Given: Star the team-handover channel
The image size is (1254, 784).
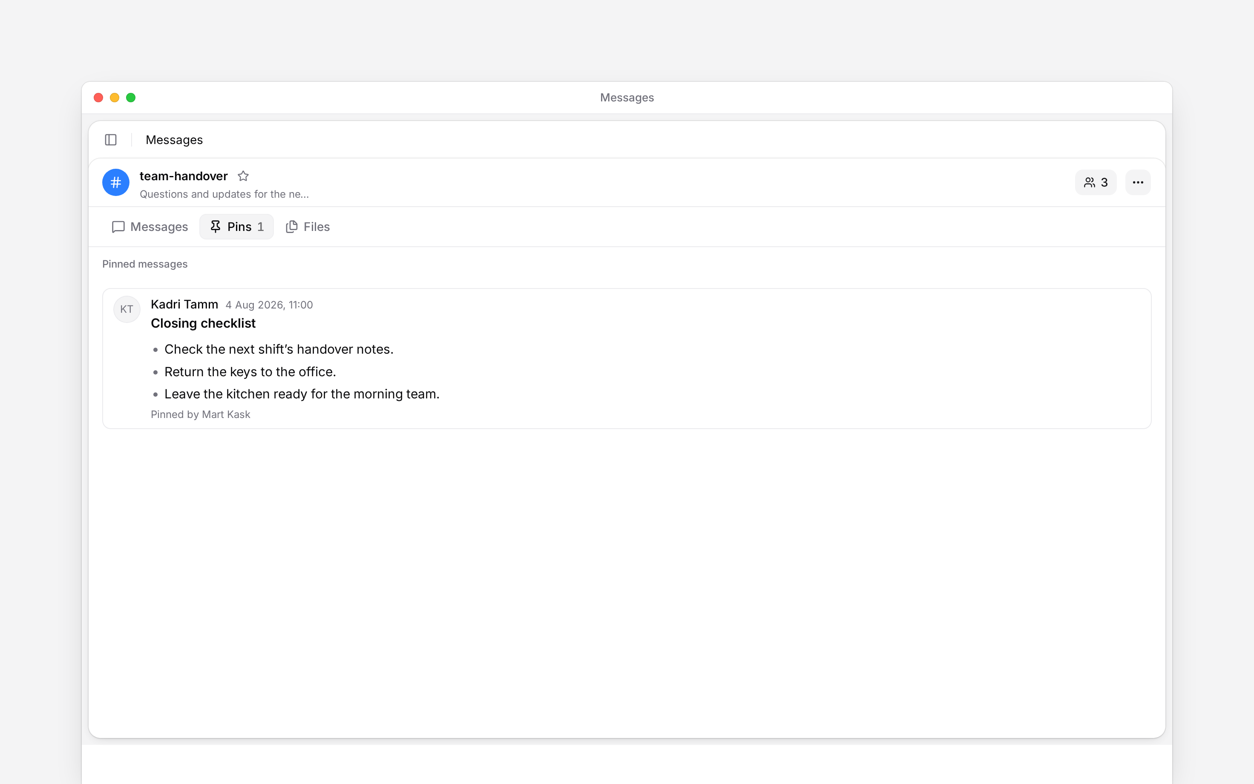Looking at the screenshot, I should coord(243,176).
